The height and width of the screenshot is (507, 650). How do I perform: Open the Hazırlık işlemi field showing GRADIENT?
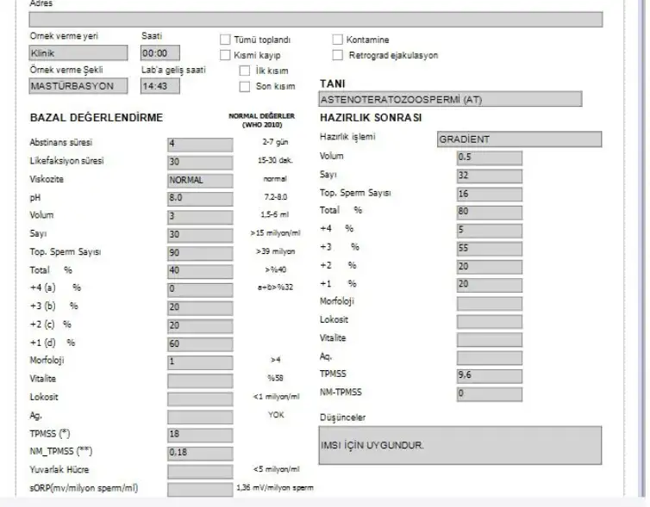[519, 139]
